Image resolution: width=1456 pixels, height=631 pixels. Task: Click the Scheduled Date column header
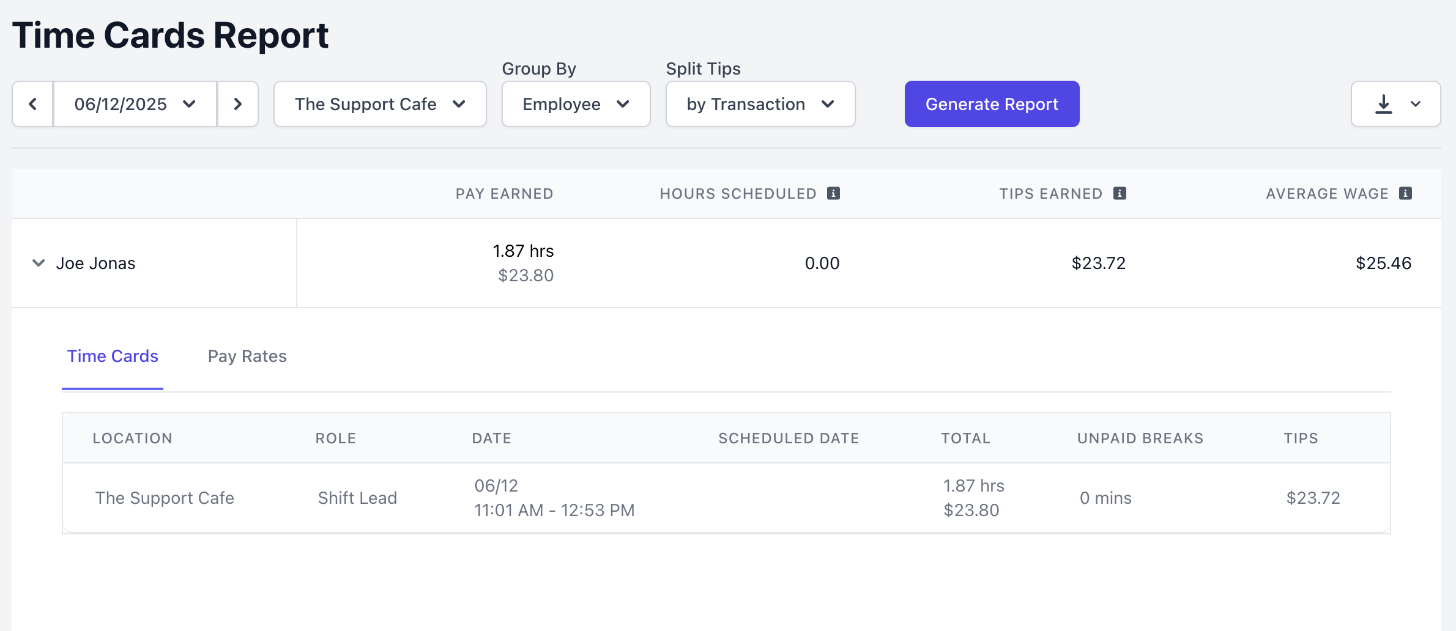789,438
